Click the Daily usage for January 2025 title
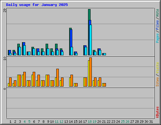 (37, 5)
